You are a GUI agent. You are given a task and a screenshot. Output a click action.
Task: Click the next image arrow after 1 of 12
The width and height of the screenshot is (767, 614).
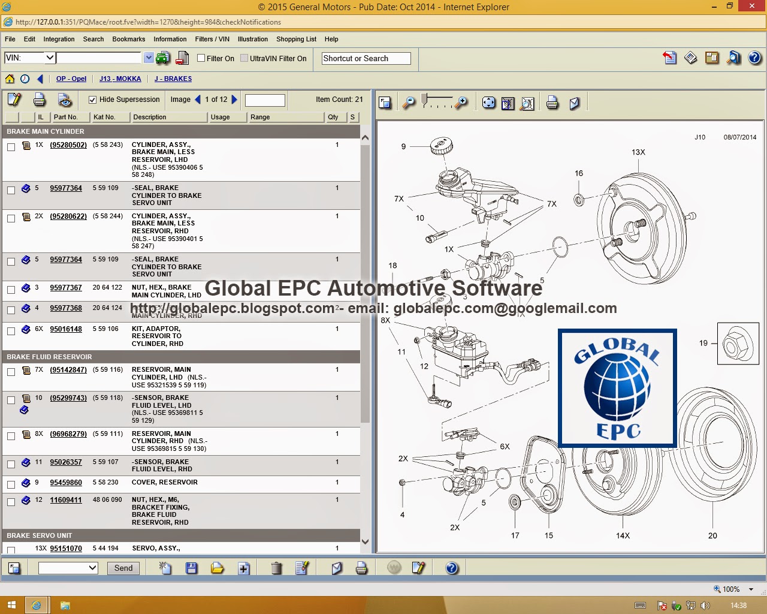(x=235, y=100)
